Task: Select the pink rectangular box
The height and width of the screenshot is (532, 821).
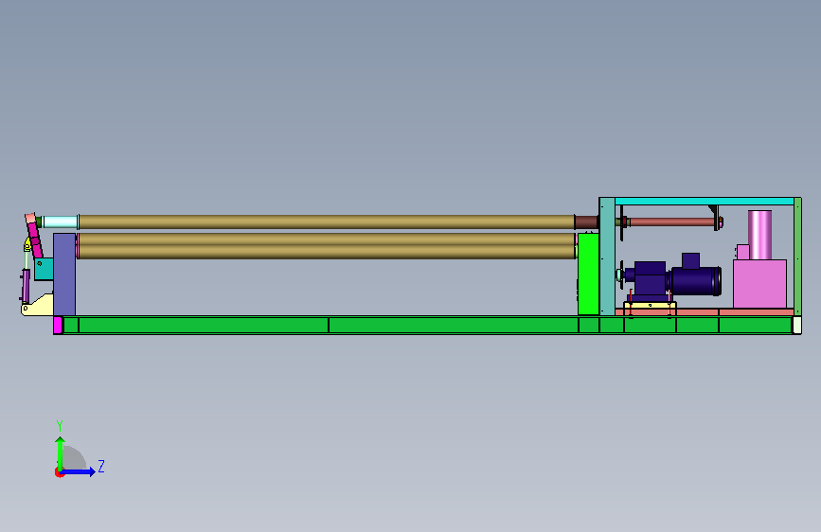Action: [x=759, y=284]
